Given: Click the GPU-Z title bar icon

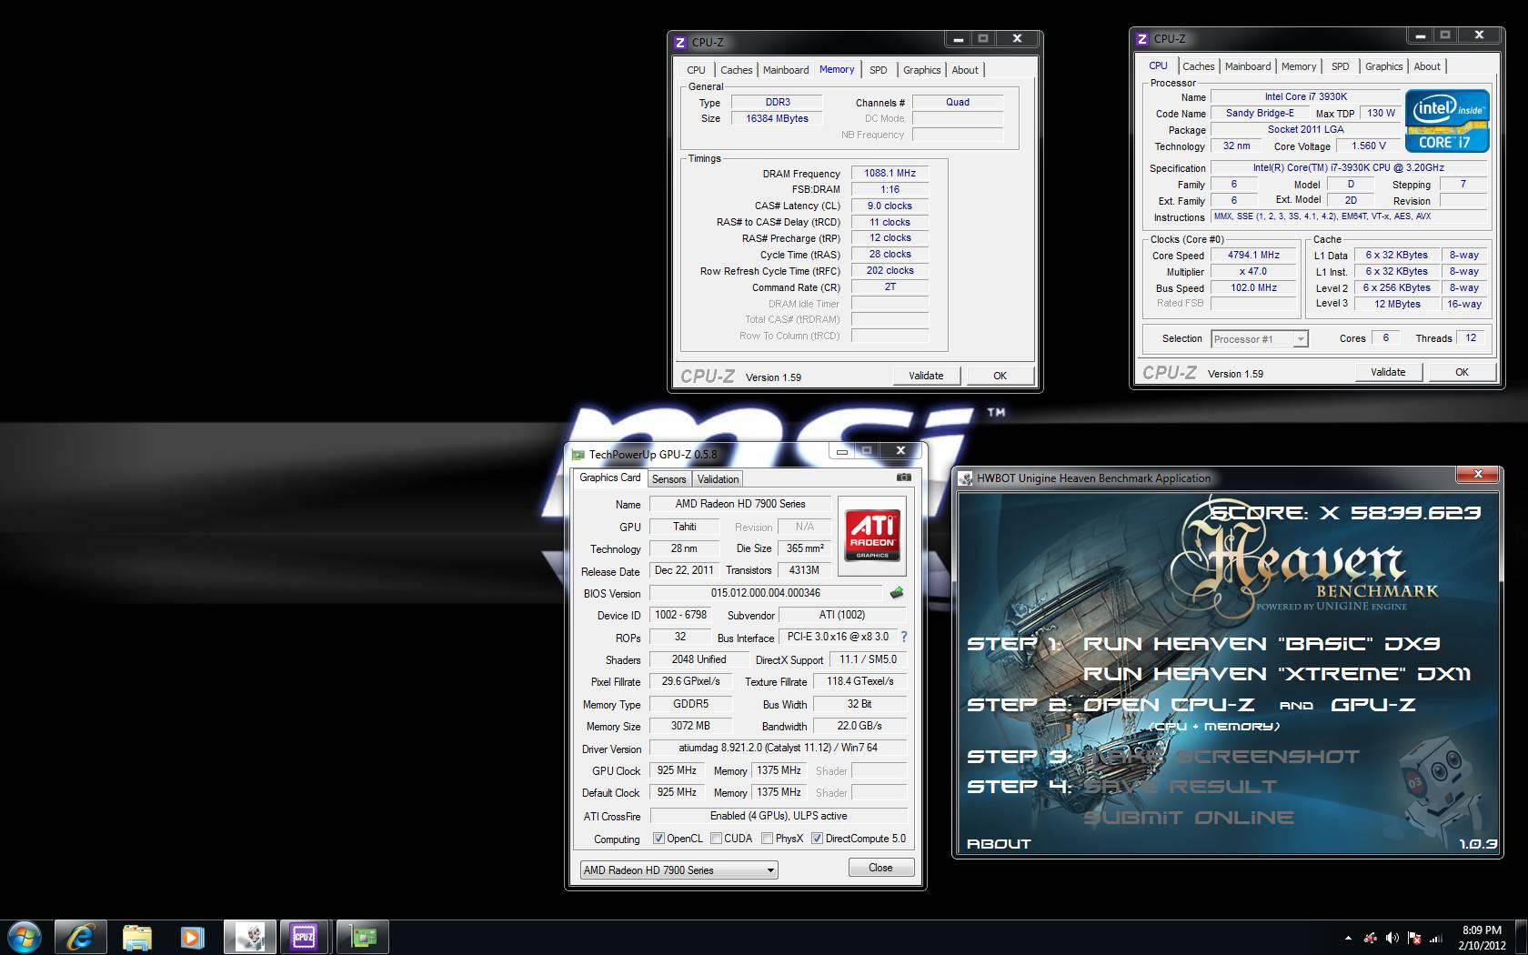Looking at the screenshot, I should [x=578, y=454].
